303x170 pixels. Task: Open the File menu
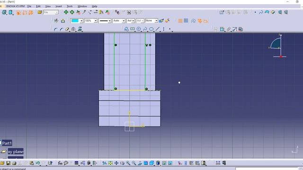coord(29,6)
